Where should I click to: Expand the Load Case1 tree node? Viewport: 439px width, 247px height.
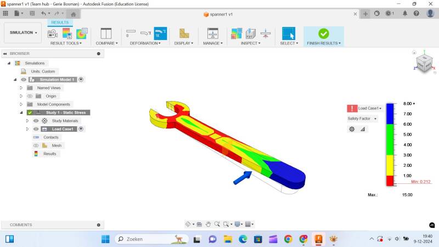click(27, 129)
